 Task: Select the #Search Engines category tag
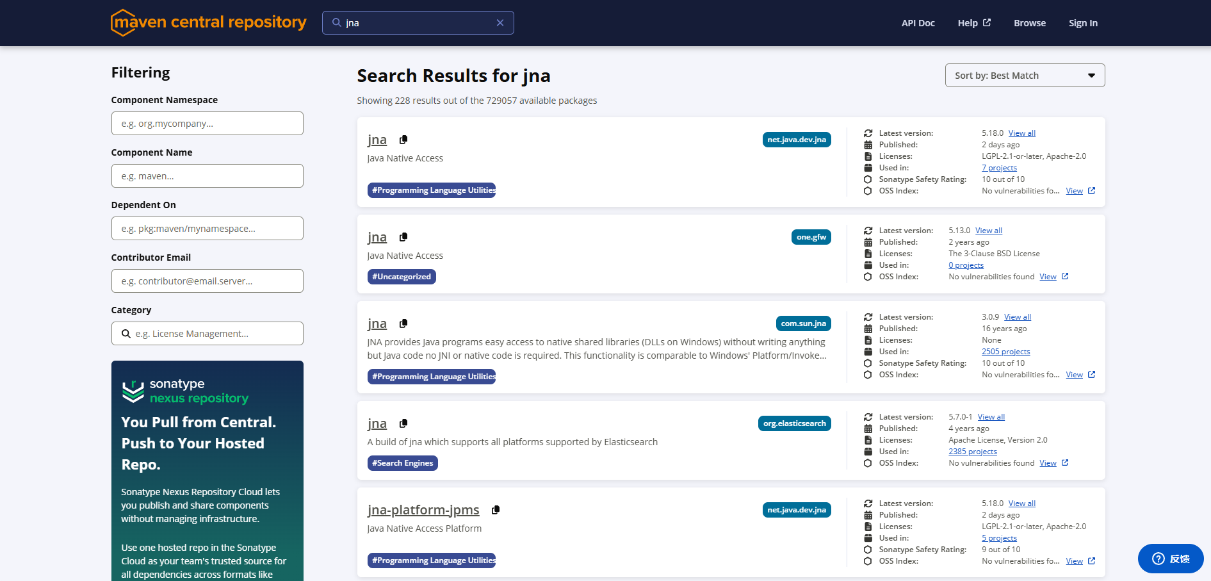[402, 463]
